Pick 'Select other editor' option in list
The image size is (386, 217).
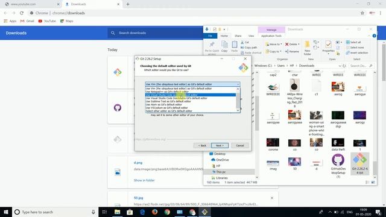(191, 111)
